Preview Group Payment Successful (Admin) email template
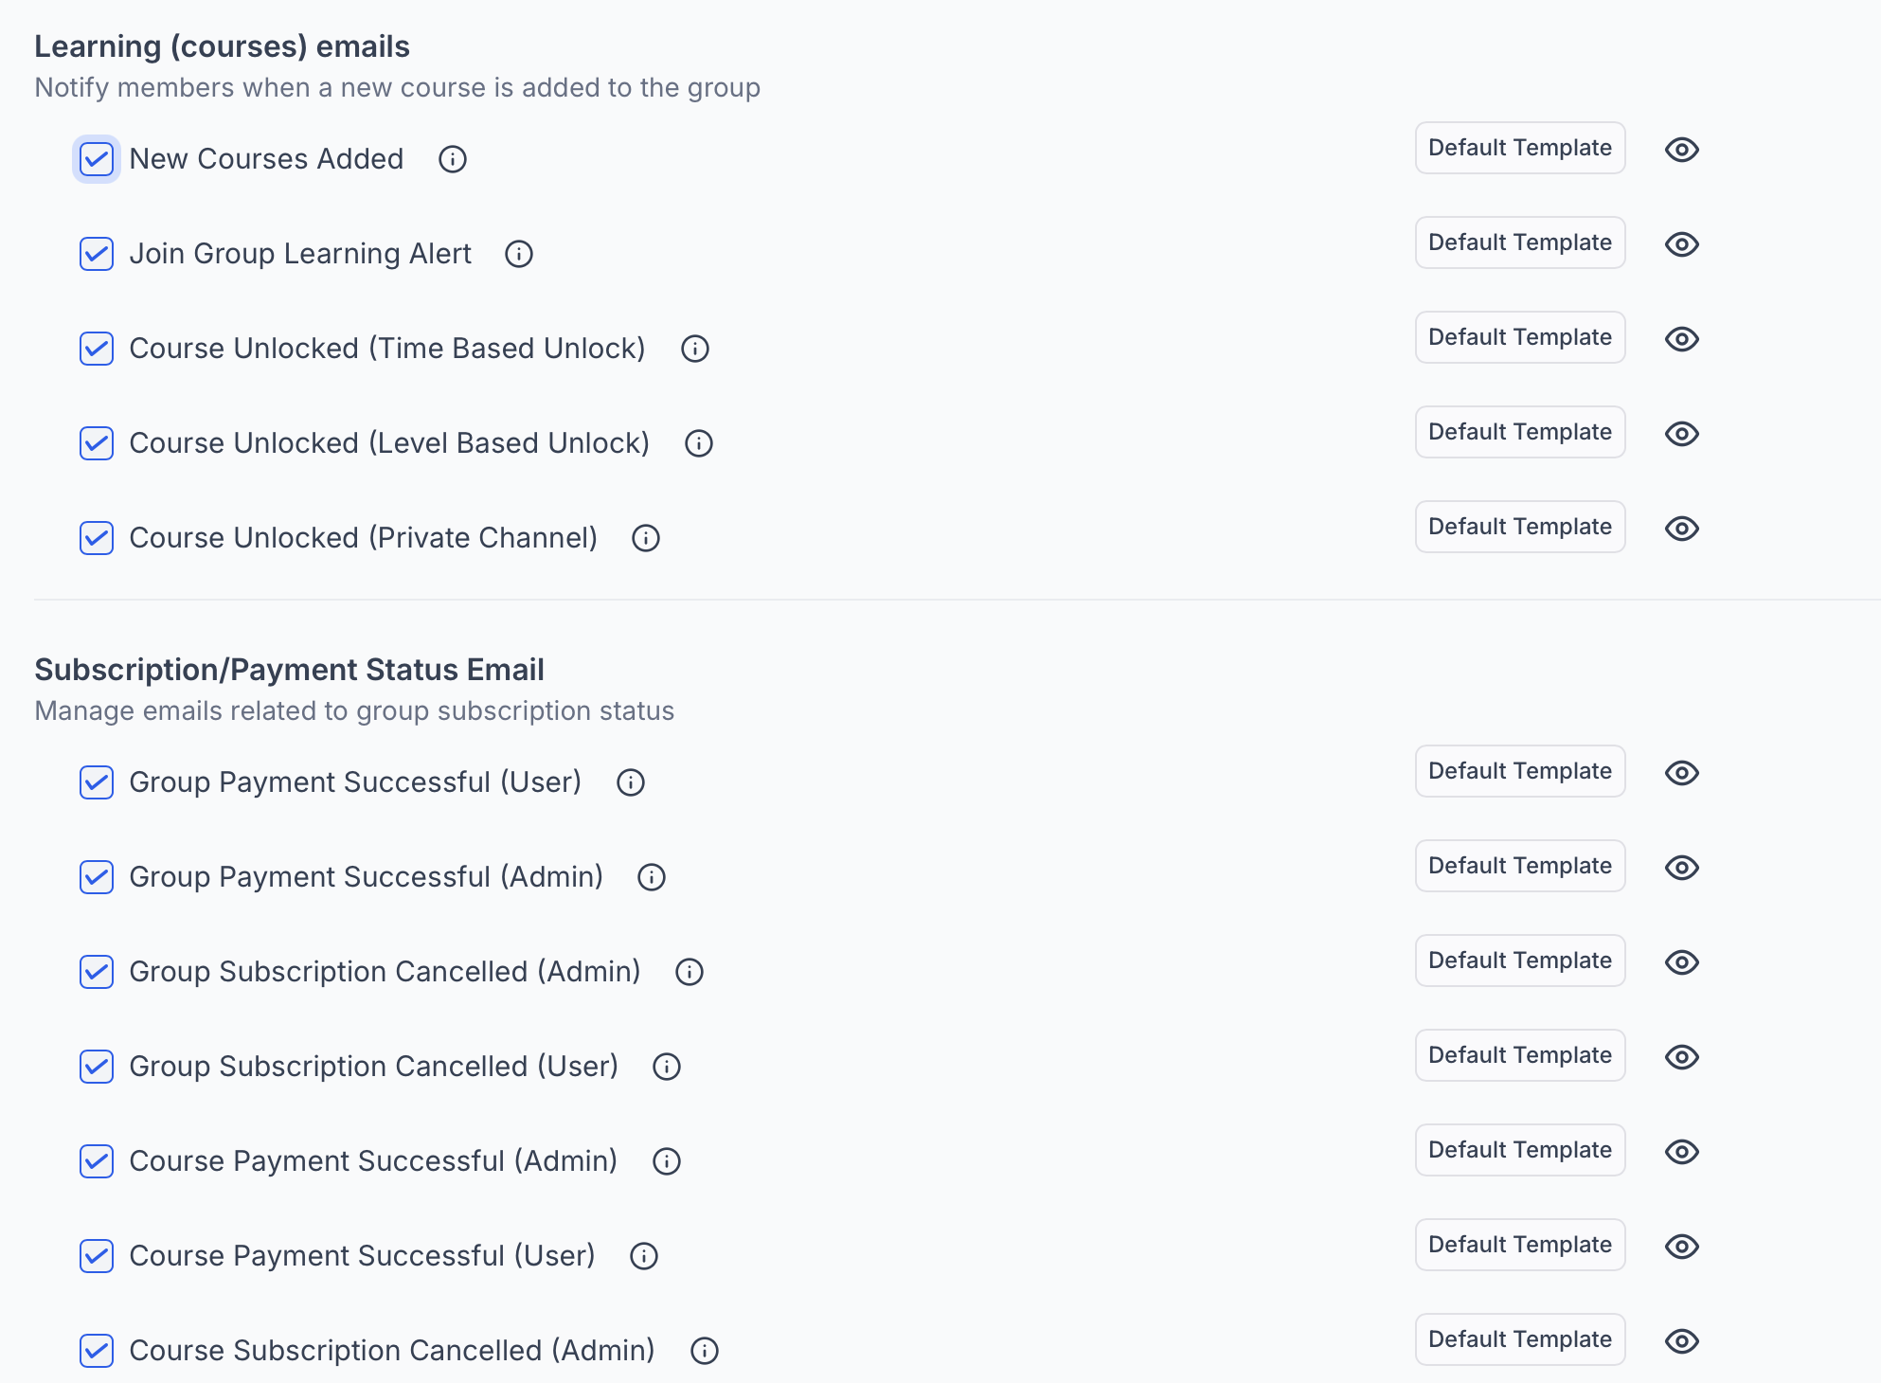Viewport: 1881px width, 1383px height. point(1682,868)
